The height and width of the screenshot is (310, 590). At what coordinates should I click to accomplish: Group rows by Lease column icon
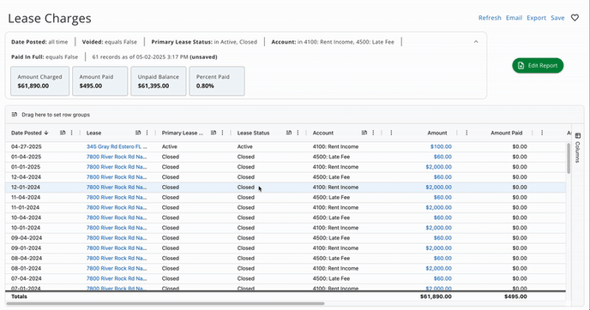(x=138, y=133)
